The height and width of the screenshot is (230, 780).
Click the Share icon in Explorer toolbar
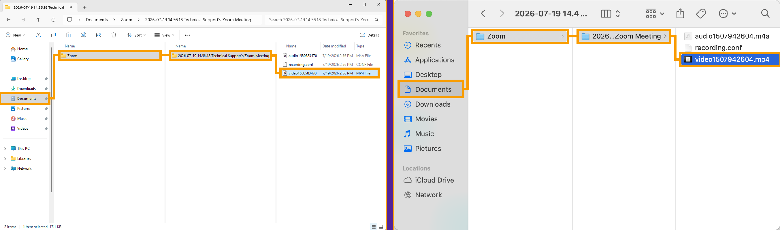(x=98, y=35)
